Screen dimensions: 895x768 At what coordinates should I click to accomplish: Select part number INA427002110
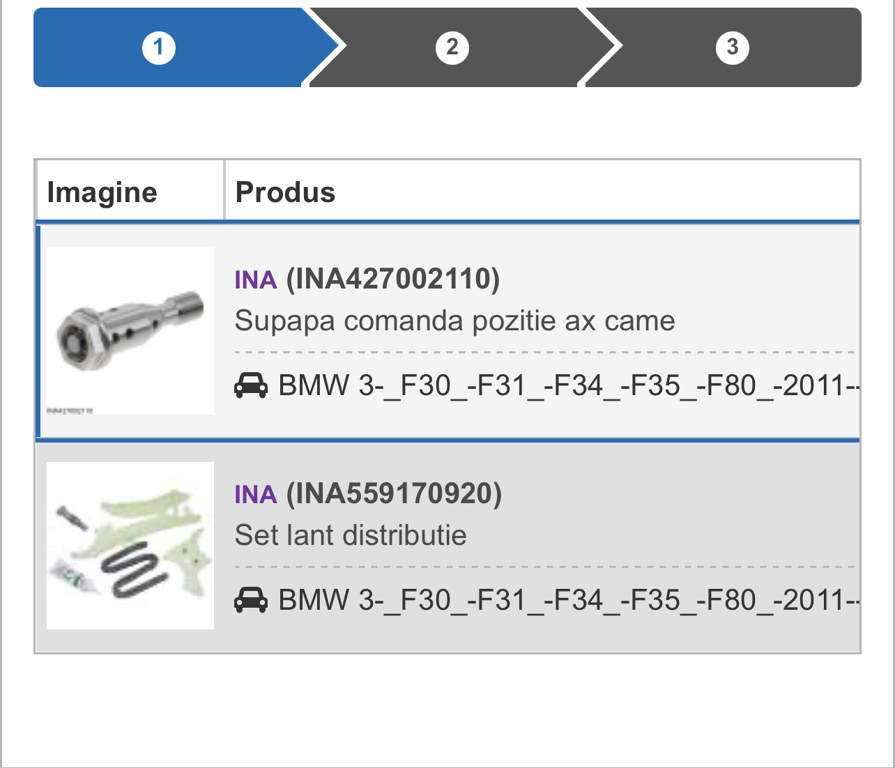pos(393,279)
